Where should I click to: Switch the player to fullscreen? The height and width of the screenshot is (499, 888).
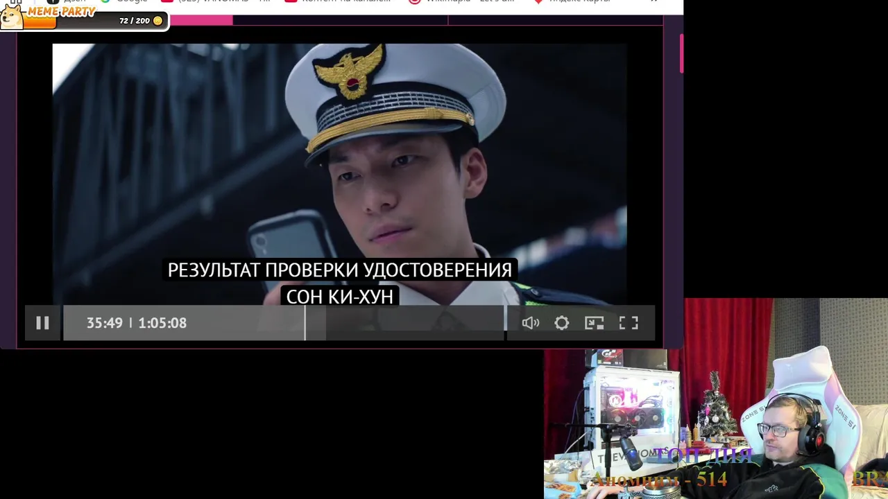tap(629, 323)
